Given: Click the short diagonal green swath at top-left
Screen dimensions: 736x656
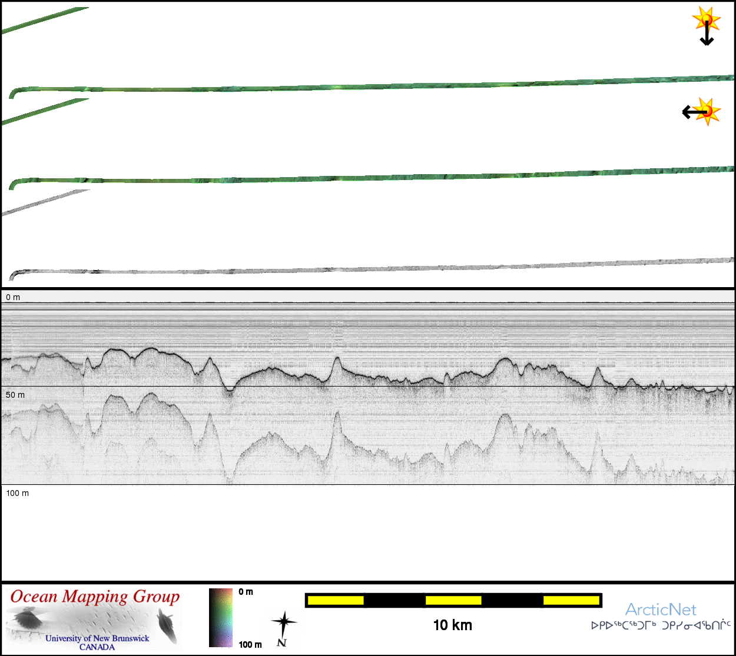Looking at the screenshot, I should tap(45, 21).
